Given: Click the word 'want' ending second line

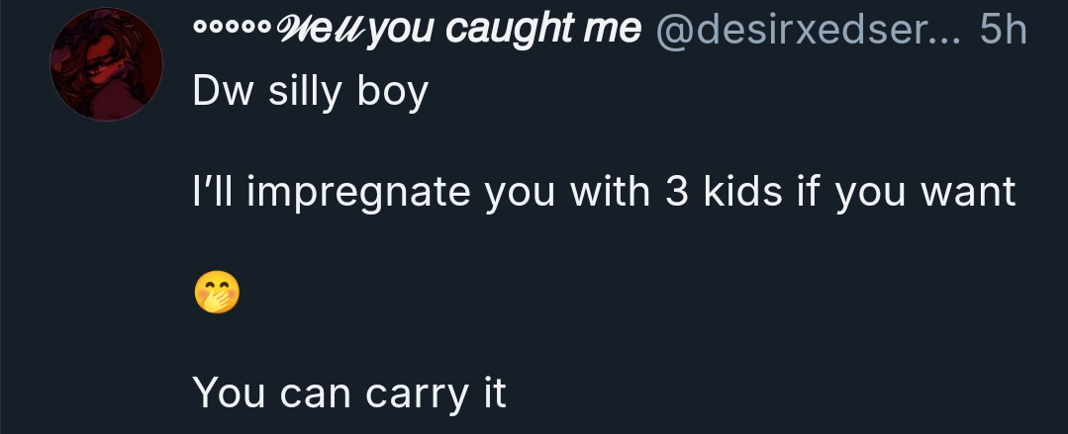Looking at the screenshot, I should pyautogui.click(x=968, y=193).
